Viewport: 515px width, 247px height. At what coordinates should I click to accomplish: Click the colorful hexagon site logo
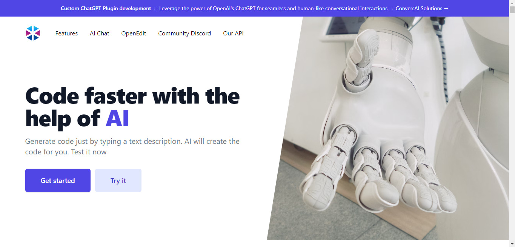33,33
